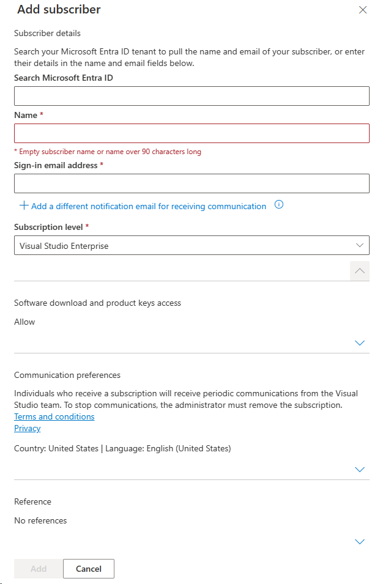
Task: Click the expand chevron under Communication preferences
Action: coord(360,469)
